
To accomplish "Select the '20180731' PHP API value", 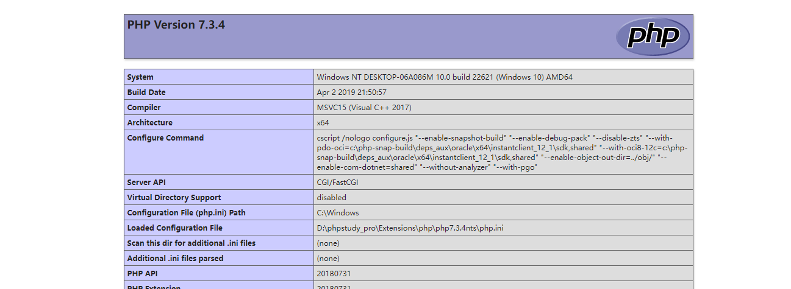I will point(334,274).
